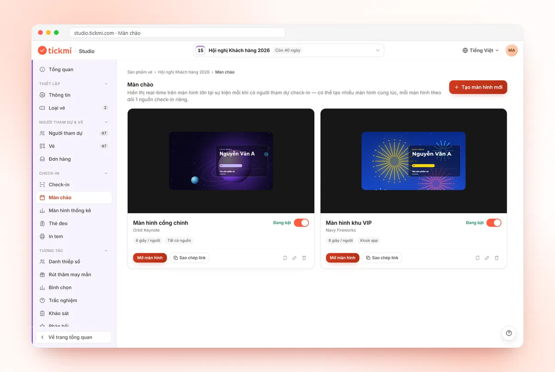Image resolution: width=555 pixels, height=372 pixels.
Task: Collapse the NGƯỜI THAM DỰ & VÉ section
Action: click(x=106, y=122)
